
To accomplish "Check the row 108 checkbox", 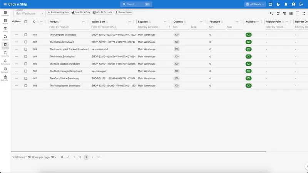I will (x=26, y=85).
